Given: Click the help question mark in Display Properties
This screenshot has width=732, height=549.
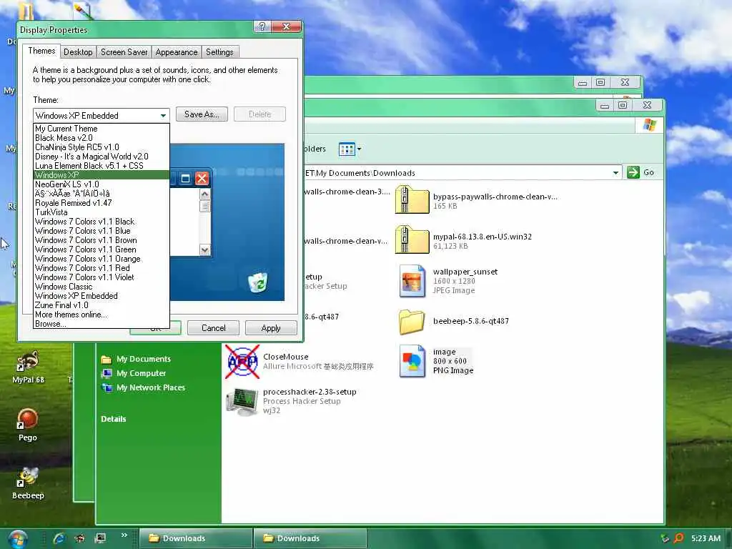Looking at the screenshot, I should 262,26.
